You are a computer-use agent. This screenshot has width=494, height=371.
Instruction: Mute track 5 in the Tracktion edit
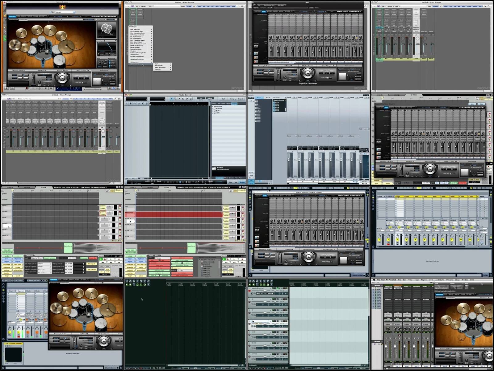(120, 206)
